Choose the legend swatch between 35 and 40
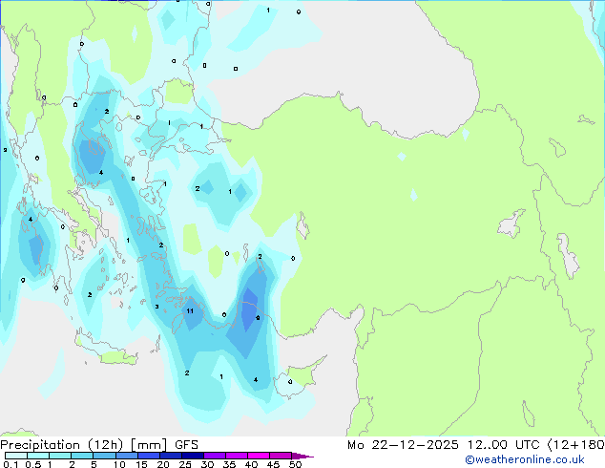Image resolution: width=605 pixels, height=468 pixels. click(x=237, y=456)
